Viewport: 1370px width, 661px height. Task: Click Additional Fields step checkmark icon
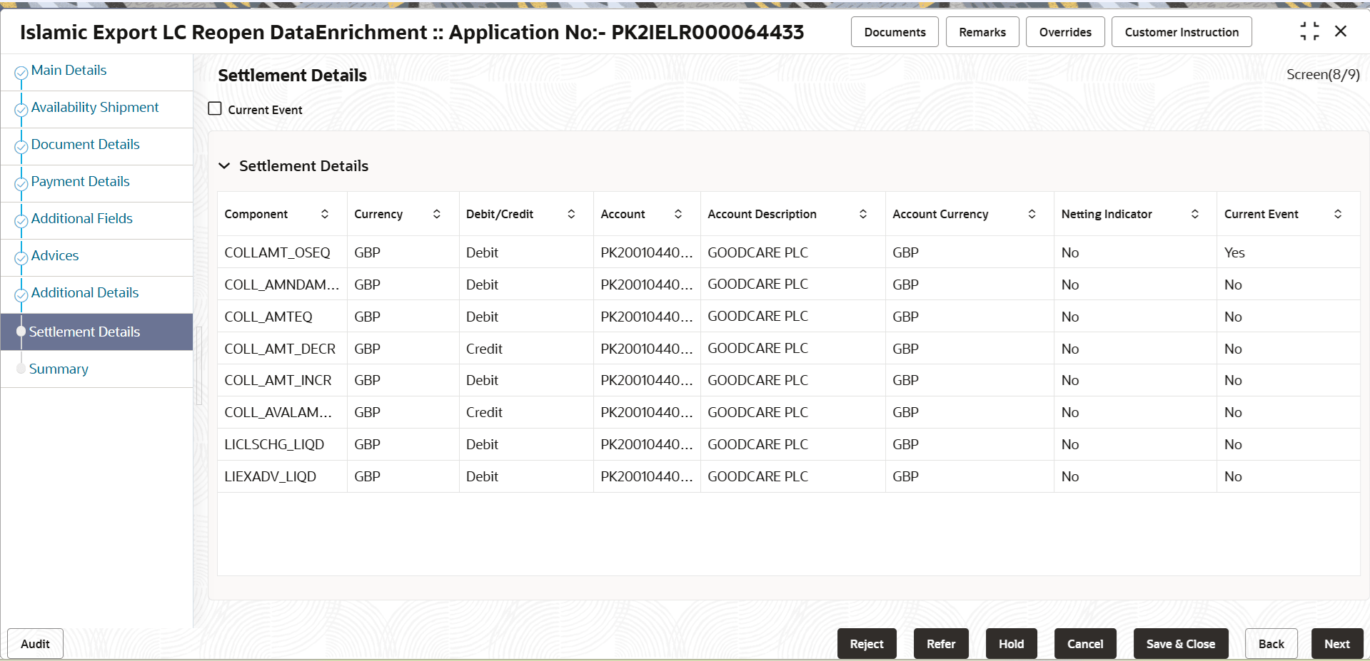click(21, 221)
